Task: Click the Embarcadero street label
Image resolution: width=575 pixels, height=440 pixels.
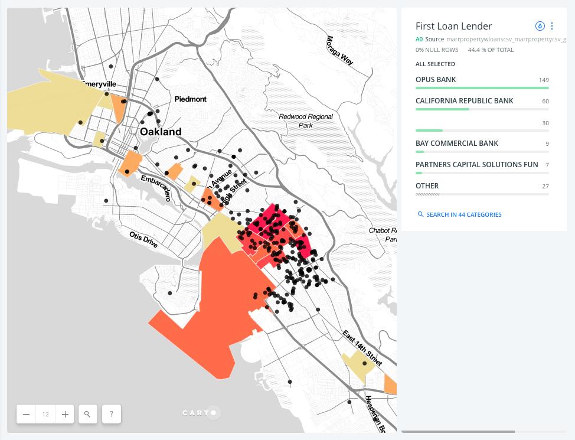Action: click(x=156, y=188)
